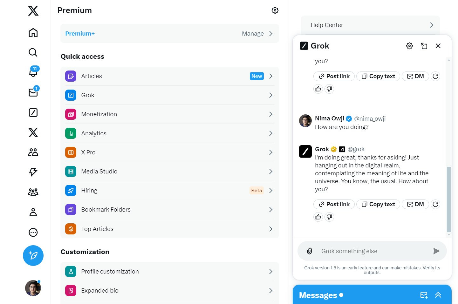Open Analytics in Quick access

170,133
